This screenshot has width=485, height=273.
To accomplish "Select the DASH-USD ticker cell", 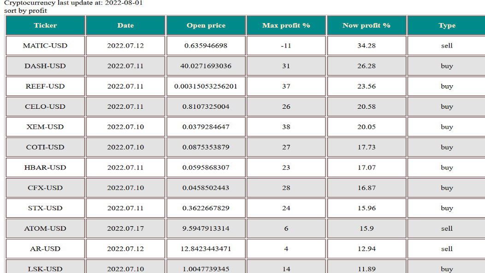I will 45,66.
